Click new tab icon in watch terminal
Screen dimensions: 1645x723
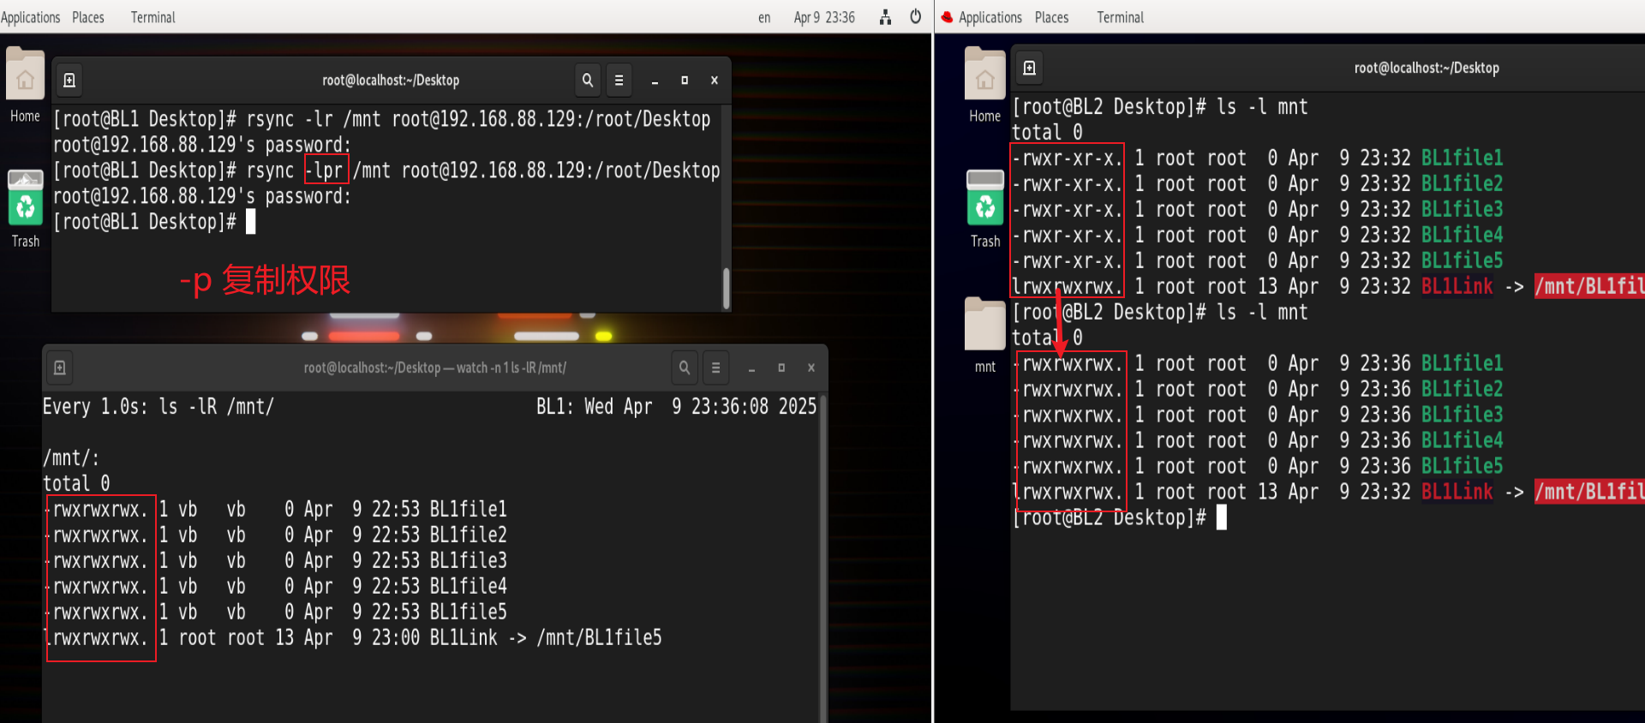(x=59, y=367)
